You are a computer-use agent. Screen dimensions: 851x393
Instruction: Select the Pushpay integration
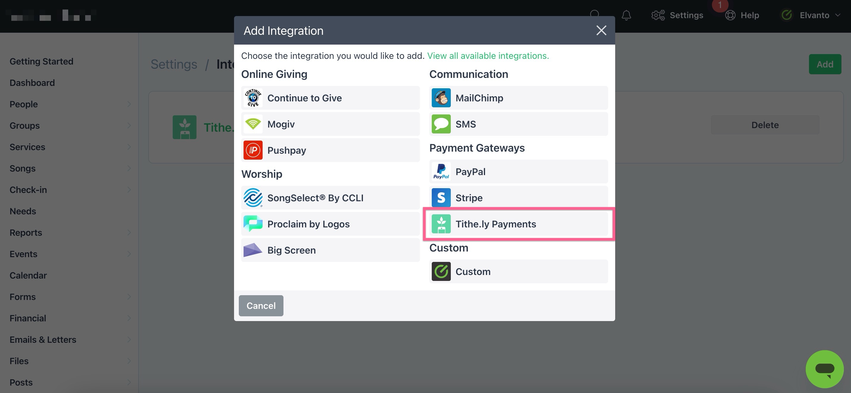click(x=330, y=150)
